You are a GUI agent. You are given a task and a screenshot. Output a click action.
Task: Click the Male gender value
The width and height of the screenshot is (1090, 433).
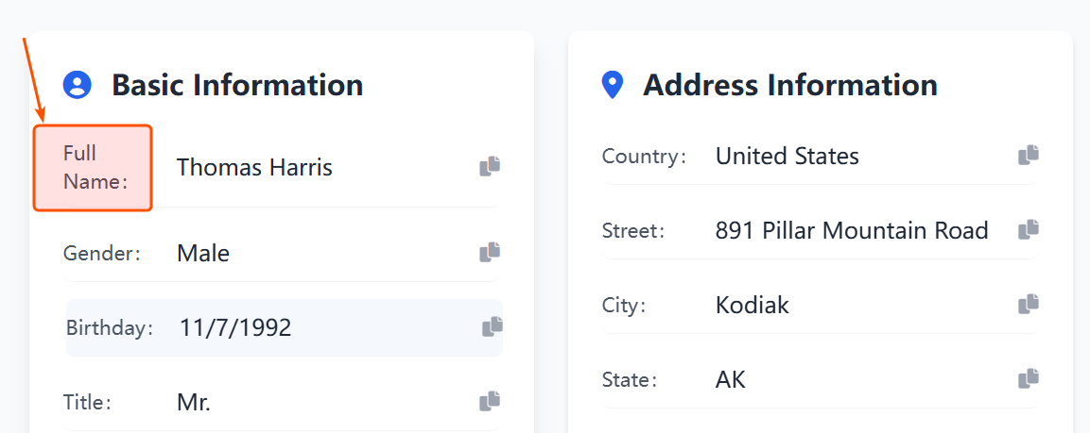coord(203,254)
